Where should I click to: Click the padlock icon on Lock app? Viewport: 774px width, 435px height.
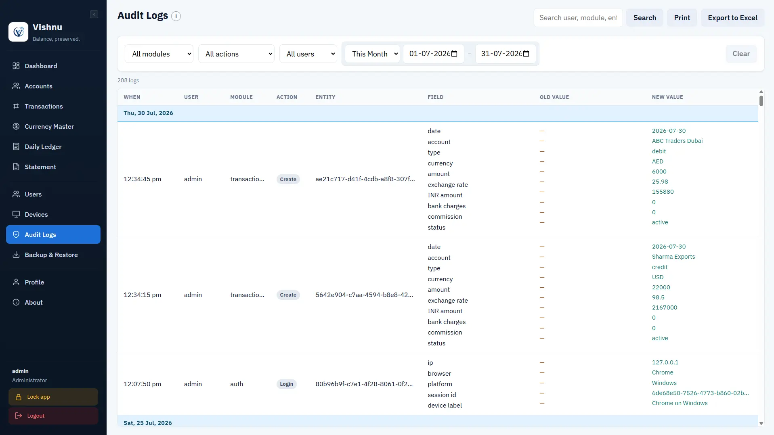click(19, 397)
